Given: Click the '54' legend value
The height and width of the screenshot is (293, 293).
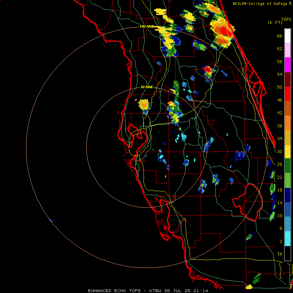Looking at the screenshot, I should click(280, 74).
